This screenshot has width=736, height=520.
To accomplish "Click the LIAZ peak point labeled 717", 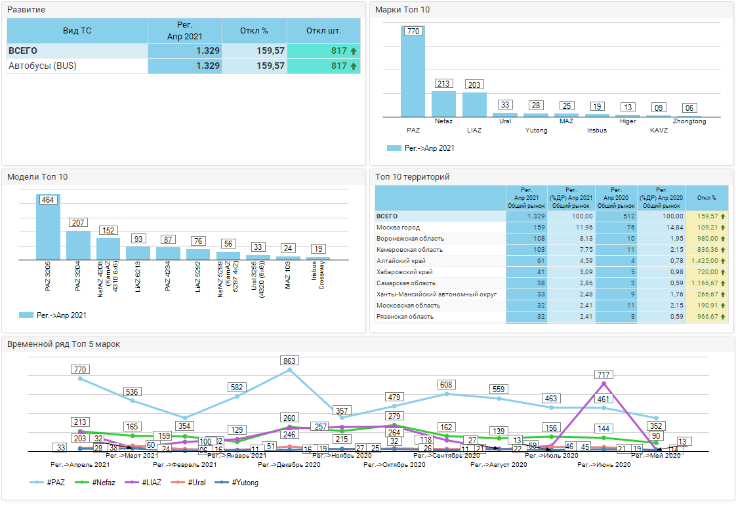I will [603, 384].
